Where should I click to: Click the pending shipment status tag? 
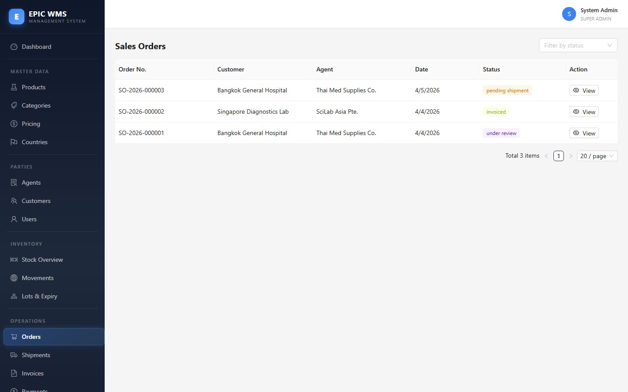click(x=507, y=91)
